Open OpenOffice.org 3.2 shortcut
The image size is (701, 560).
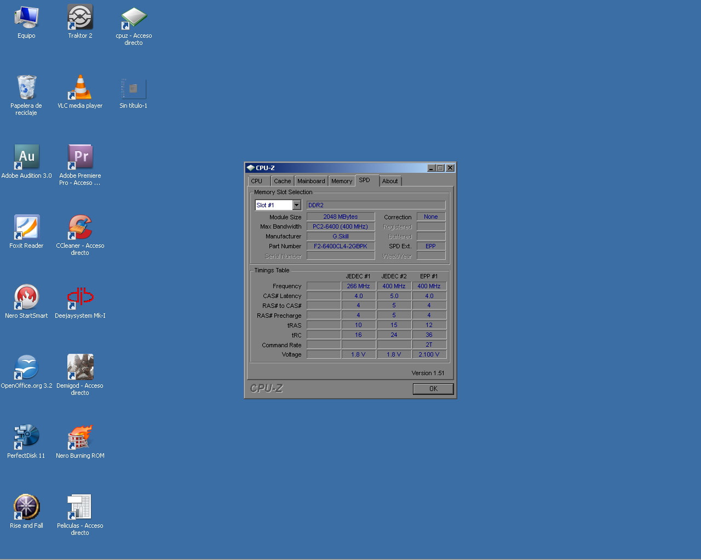point(26,367)
